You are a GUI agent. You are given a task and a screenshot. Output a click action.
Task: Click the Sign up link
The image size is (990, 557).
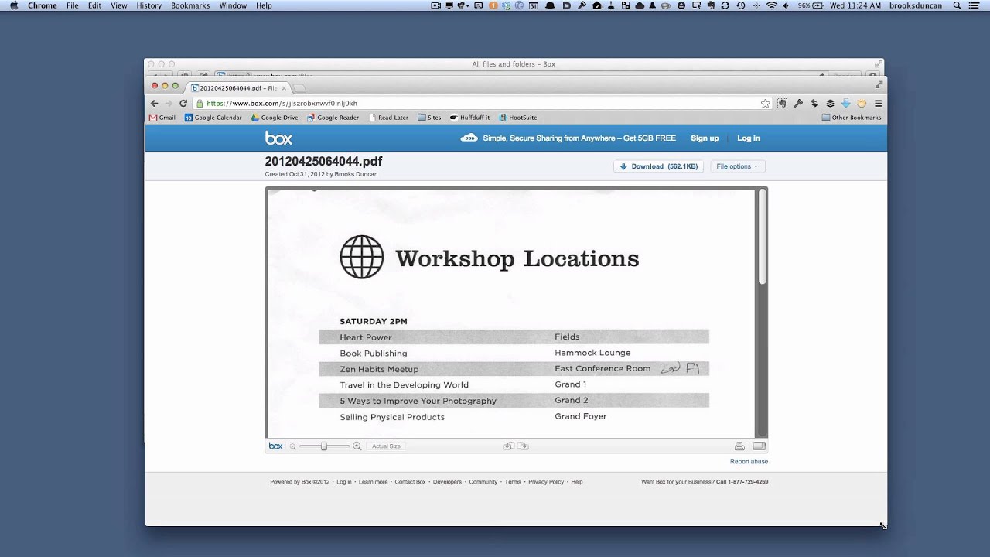point(705,138)
